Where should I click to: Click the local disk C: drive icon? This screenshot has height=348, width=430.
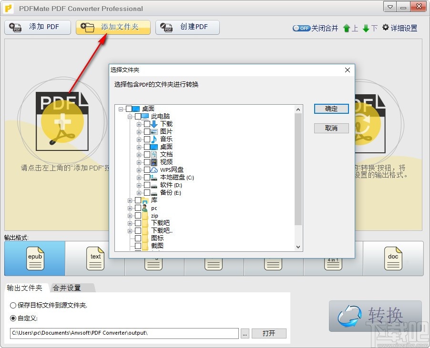154,178
